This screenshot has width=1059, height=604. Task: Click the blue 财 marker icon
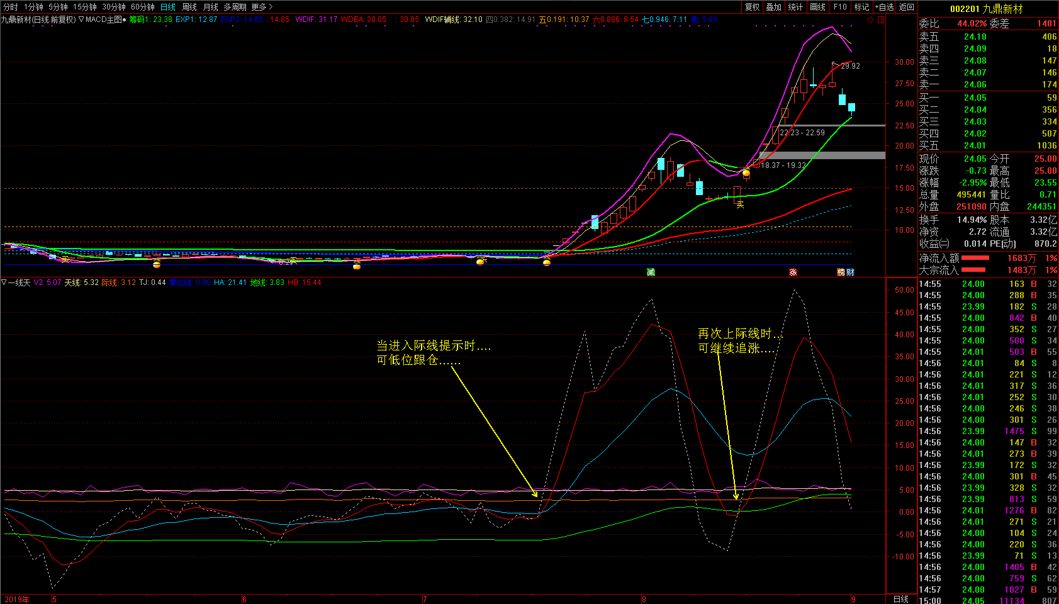pyautogui.click(x=850, y=272)
